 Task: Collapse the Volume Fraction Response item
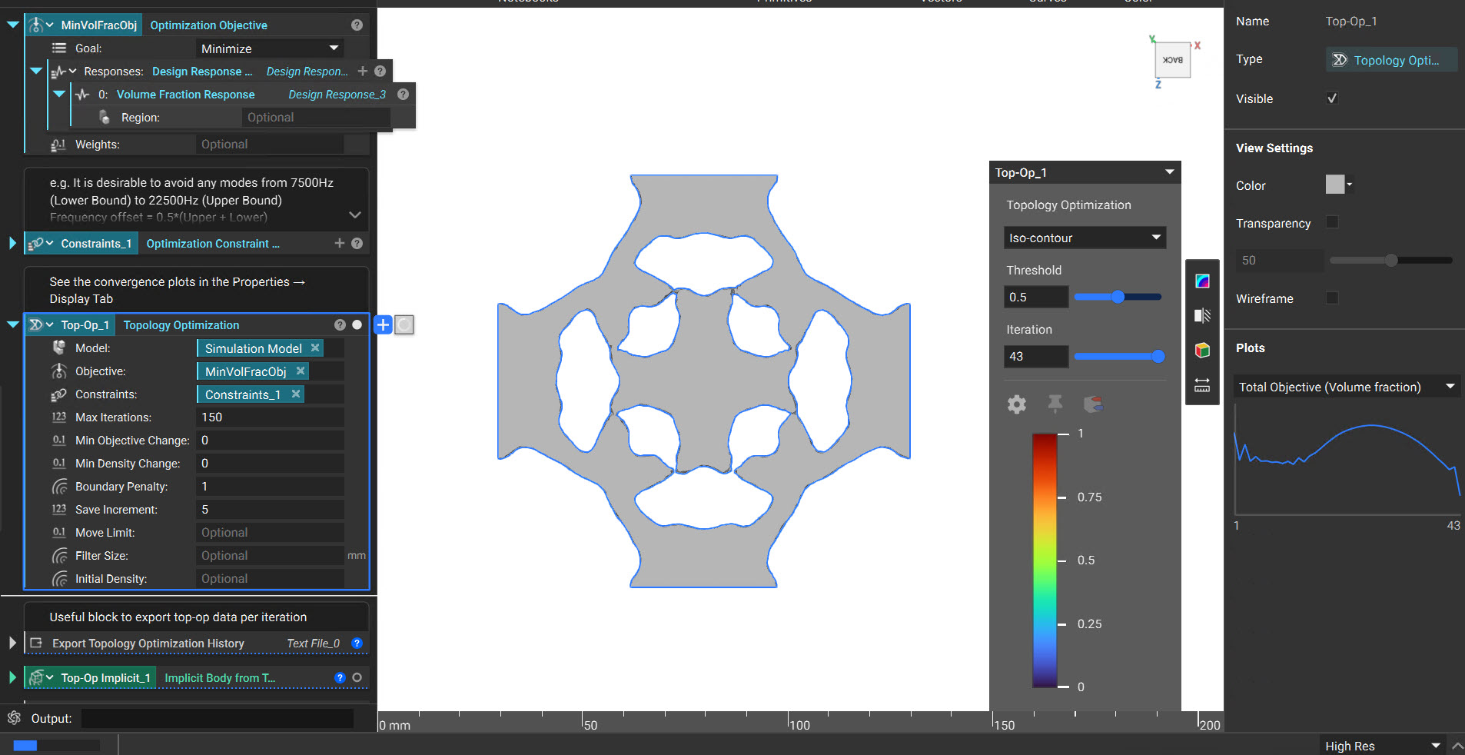(x=58, y=94)
